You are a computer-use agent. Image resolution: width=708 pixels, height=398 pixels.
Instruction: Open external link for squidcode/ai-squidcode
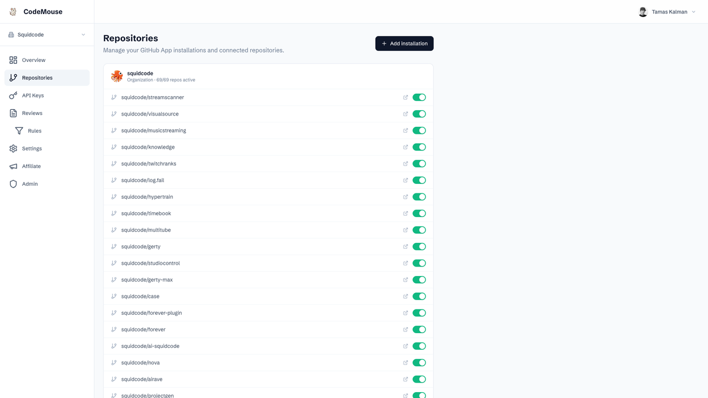coord(405,346)
